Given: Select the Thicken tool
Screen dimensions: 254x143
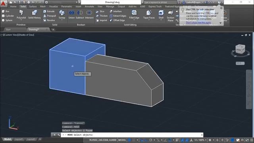Looking at the screenshot, I should 102,16.
